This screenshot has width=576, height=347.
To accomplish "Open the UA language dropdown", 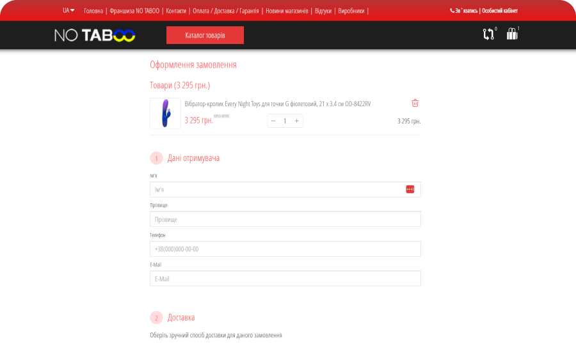I will 68,10.
